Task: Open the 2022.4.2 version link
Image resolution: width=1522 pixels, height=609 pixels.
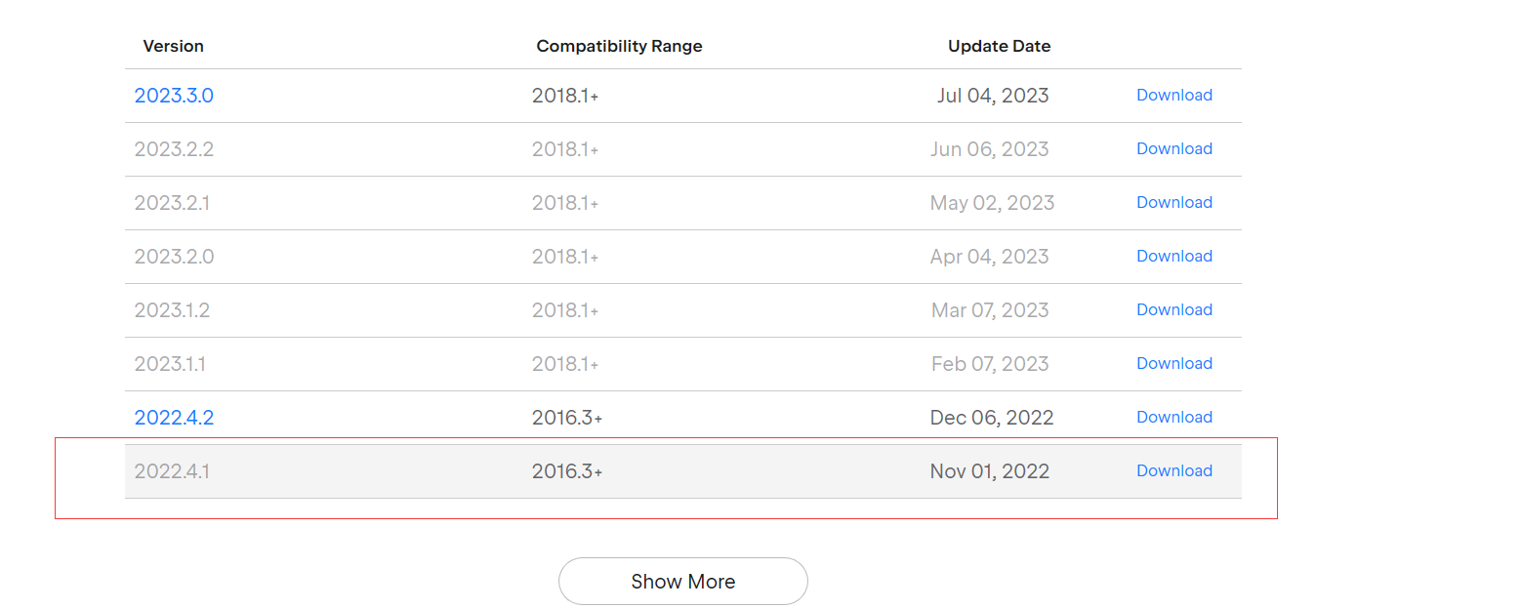Action: (174, 418)
